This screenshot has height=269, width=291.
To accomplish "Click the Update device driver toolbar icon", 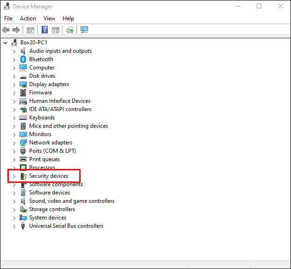I will click(70, 30).
